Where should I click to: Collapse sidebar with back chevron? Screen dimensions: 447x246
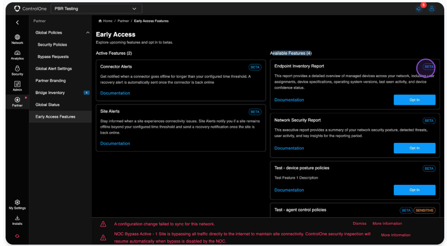(x=17, y=22)
